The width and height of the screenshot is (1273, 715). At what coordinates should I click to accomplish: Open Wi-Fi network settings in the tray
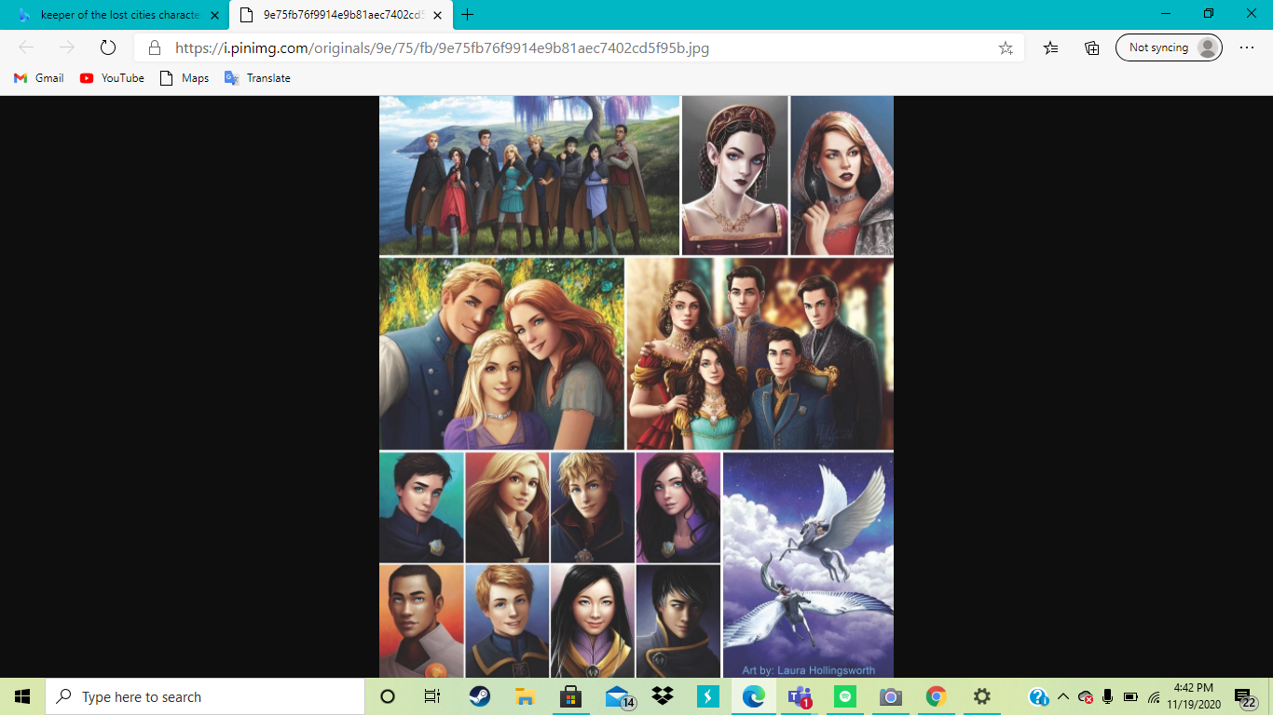tap(1154, 696)
